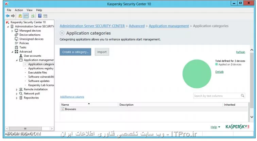
Task: Expand the Managed devices node
Action: tap(12, 31)
